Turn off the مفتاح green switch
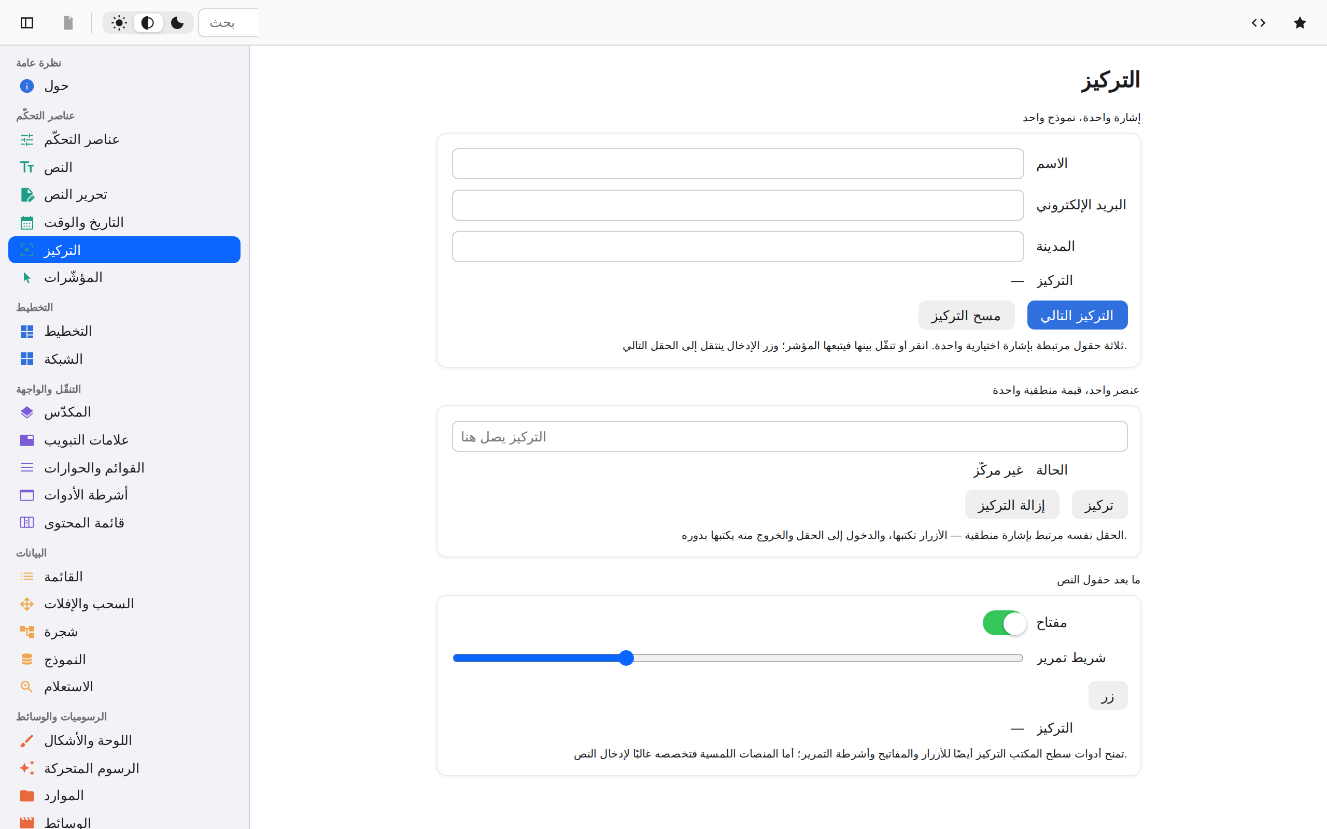1327x829 pixels. (1004, 623)
